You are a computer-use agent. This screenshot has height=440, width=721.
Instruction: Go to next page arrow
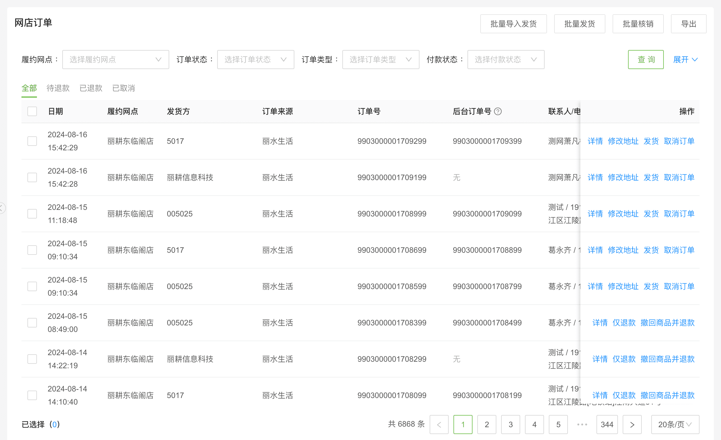tap(632, 424)
